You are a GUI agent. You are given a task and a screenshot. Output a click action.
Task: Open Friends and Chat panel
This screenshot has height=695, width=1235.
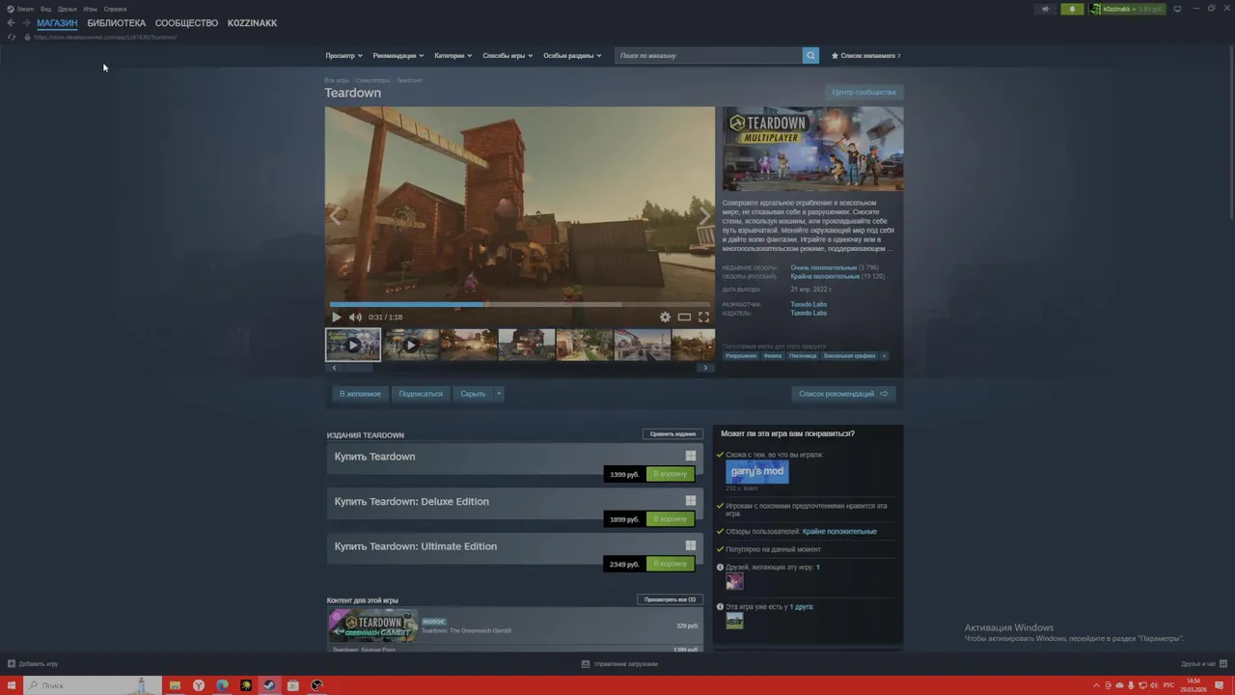point(1202,664)
